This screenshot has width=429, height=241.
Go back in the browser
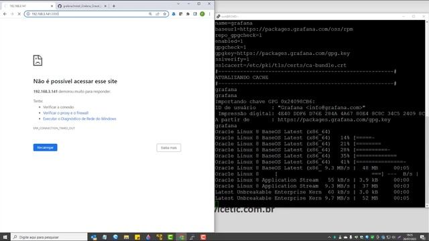5,14
